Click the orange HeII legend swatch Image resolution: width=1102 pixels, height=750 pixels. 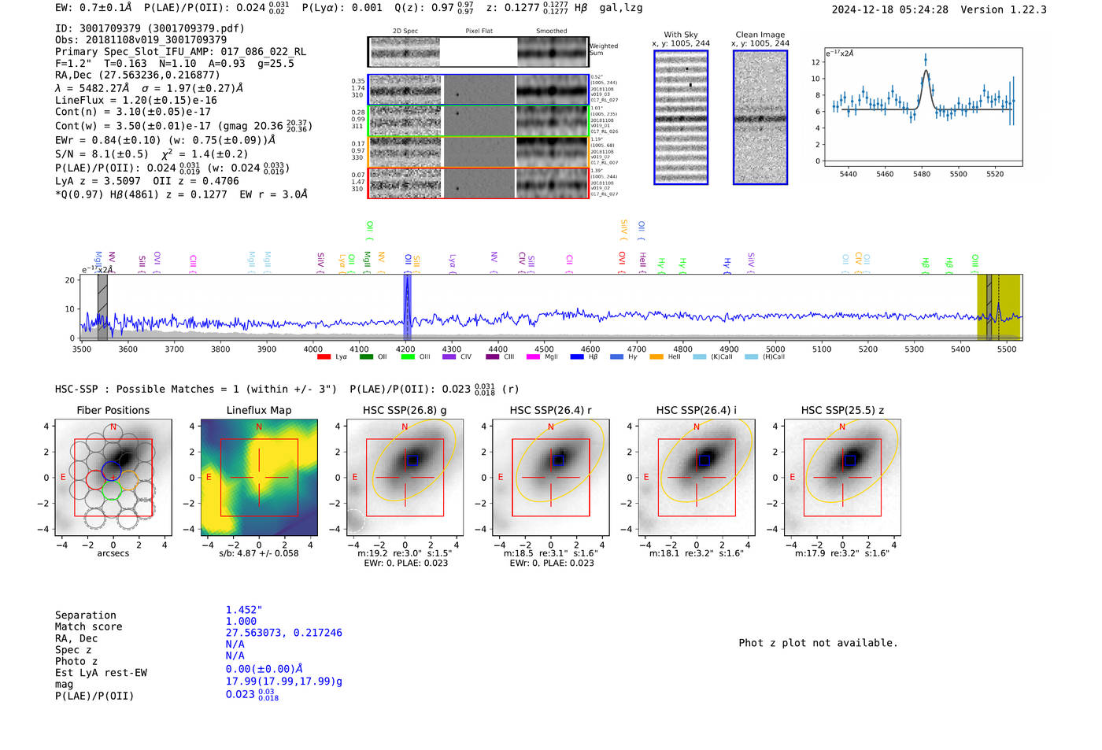[x=656, y=357]
